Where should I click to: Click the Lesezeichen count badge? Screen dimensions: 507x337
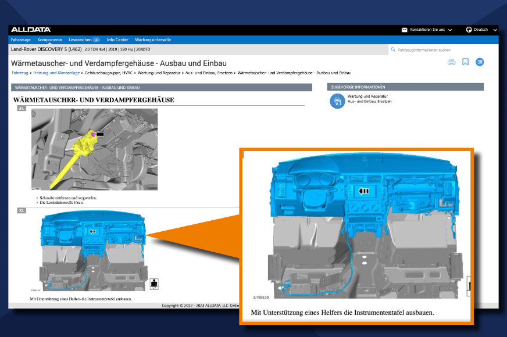(97, 40)
